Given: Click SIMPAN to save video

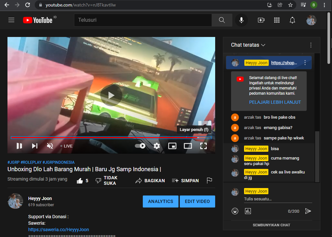Looking at the screenshot, I should click(x=185, y=181).
